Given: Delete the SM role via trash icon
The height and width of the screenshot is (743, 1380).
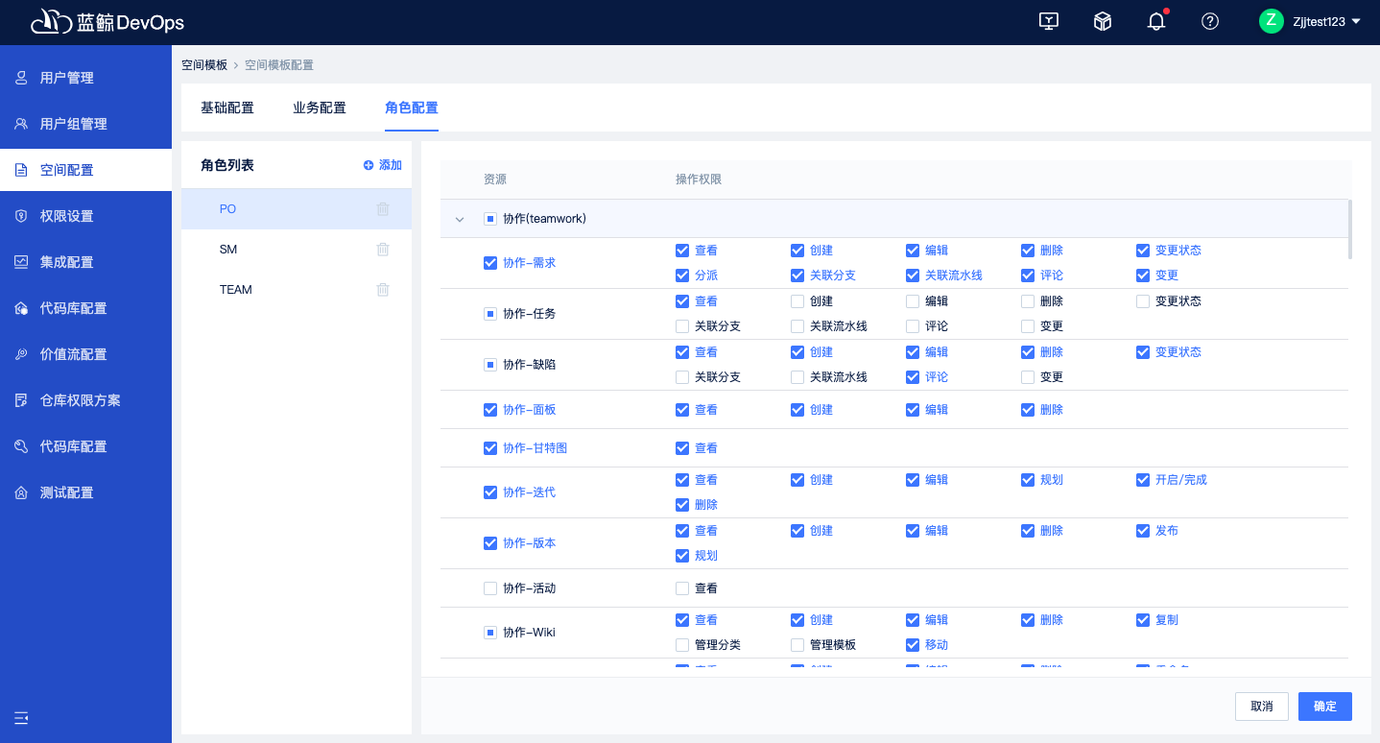Looking at the screenshot, I should click(x=383, y=250).
